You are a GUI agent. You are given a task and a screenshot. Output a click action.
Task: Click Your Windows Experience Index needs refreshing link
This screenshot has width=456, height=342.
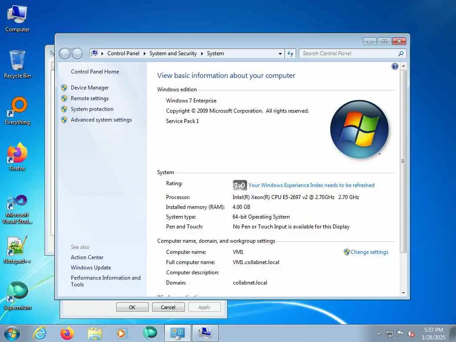click(311, 185)
